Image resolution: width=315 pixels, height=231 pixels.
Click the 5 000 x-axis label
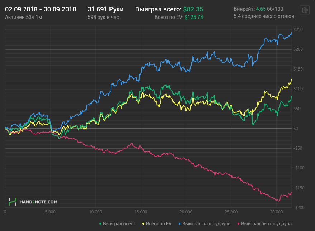50,212
